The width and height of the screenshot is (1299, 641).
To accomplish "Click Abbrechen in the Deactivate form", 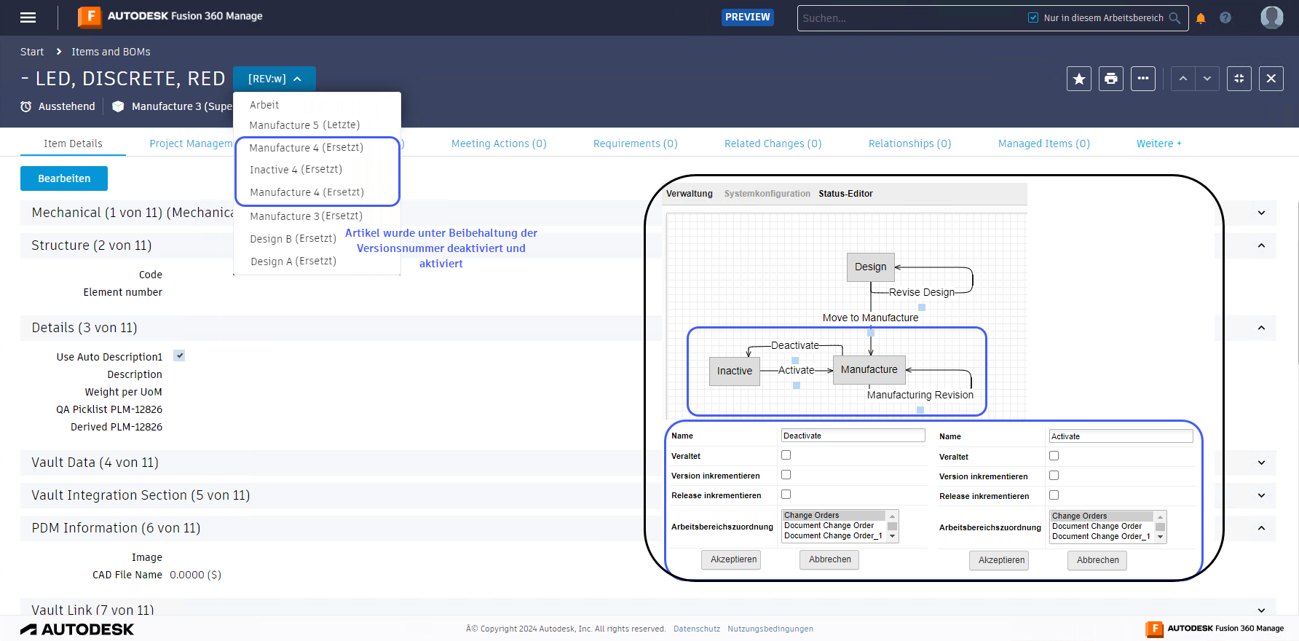I will pyautogui.click(x=830, y=559).
